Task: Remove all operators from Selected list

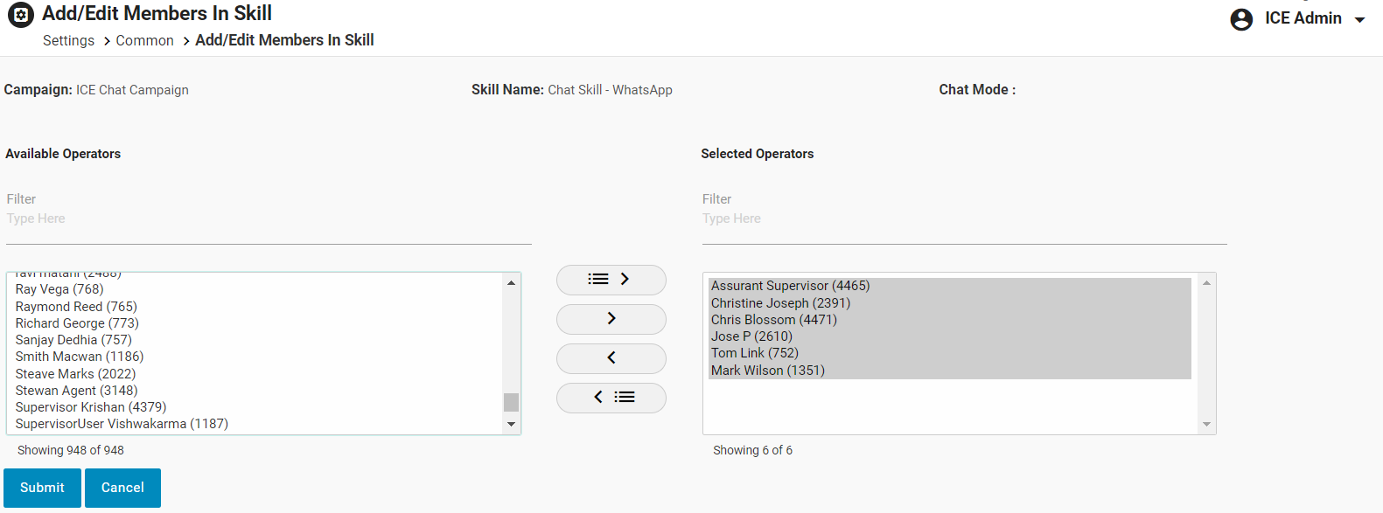Action: [611, 398]
